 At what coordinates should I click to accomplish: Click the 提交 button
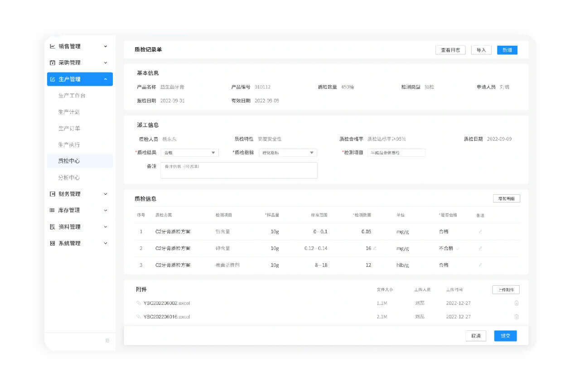click(505, 336)
